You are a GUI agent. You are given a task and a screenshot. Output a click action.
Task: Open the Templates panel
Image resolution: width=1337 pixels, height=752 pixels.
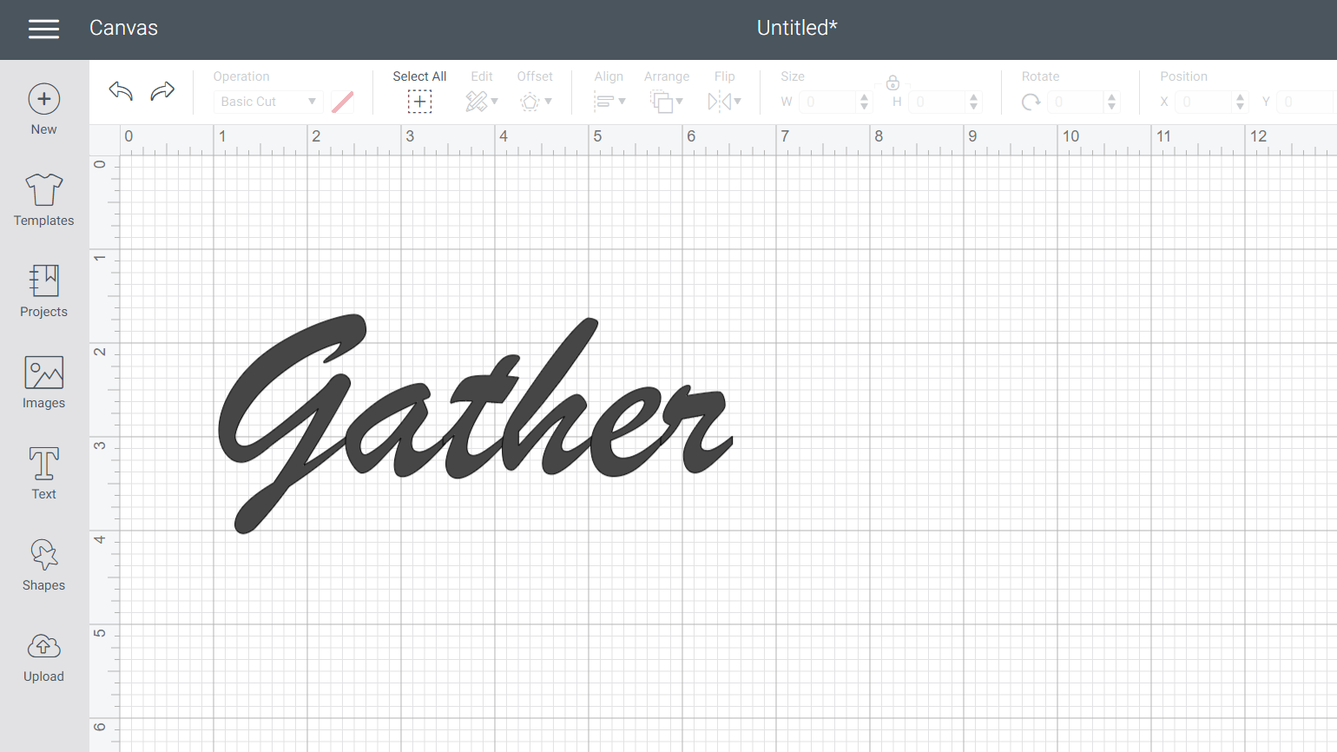click(43, 201)
